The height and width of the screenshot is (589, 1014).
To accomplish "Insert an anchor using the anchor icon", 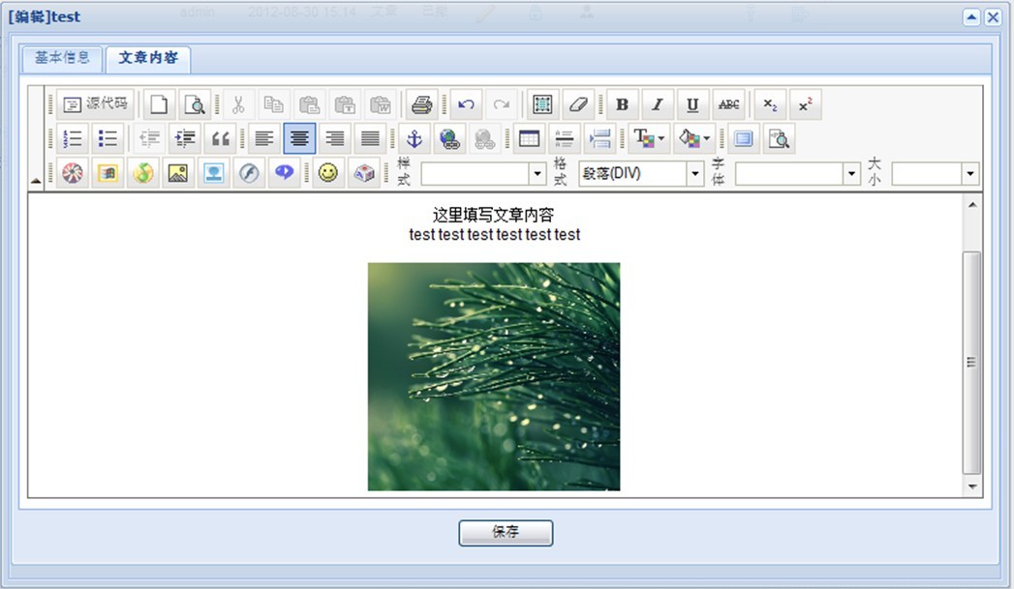I will (x=414, y=139).
